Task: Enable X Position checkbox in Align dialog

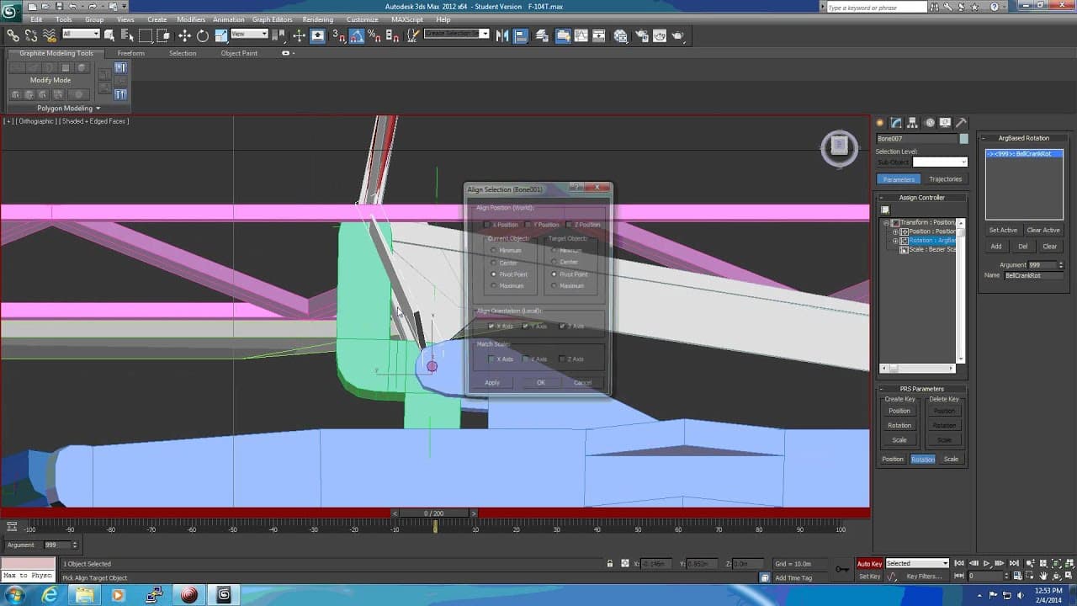Action: coord(487,225)
